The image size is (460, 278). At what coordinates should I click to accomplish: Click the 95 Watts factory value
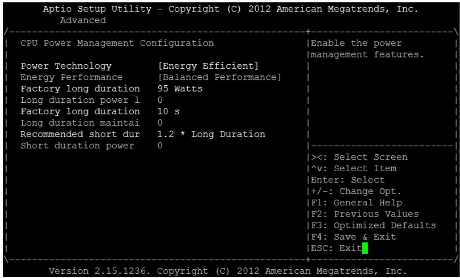(x=180, y=88)
